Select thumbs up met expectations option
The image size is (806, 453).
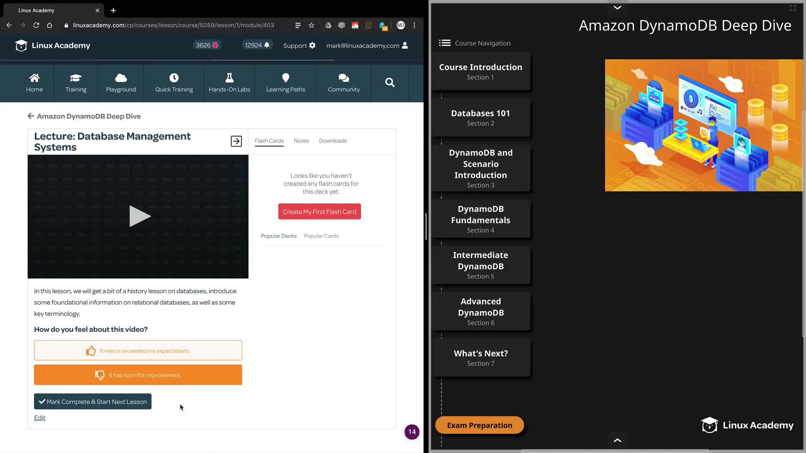pyautogui.click(x=138, y=351)
